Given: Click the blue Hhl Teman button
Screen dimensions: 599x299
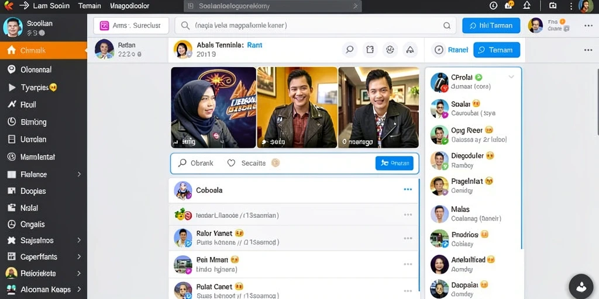Looking at the screenshot, I should 491,26.
